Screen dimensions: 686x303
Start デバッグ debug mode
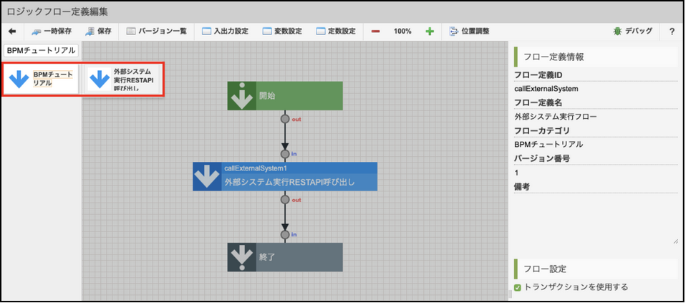632,31
